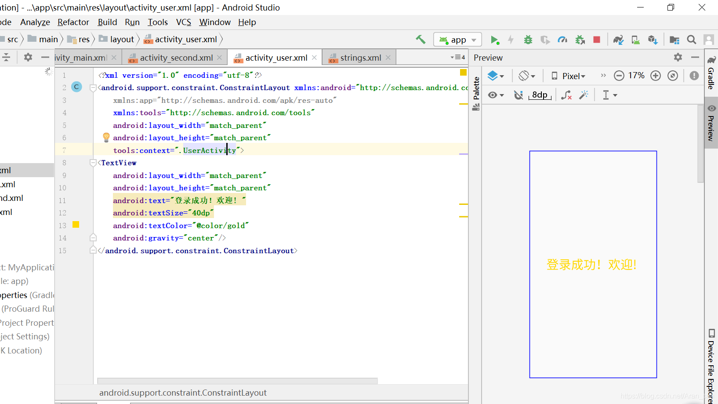Click the collapse-all icon in project panel

6,57
